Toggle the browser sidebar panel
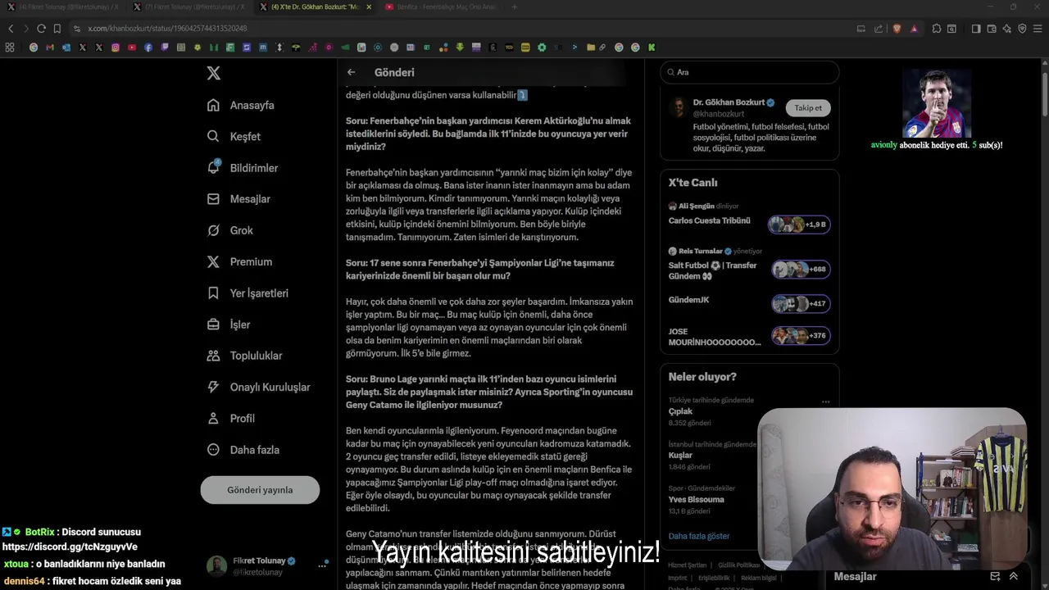Screen dimensions: 1049x590 click(976, 29)
